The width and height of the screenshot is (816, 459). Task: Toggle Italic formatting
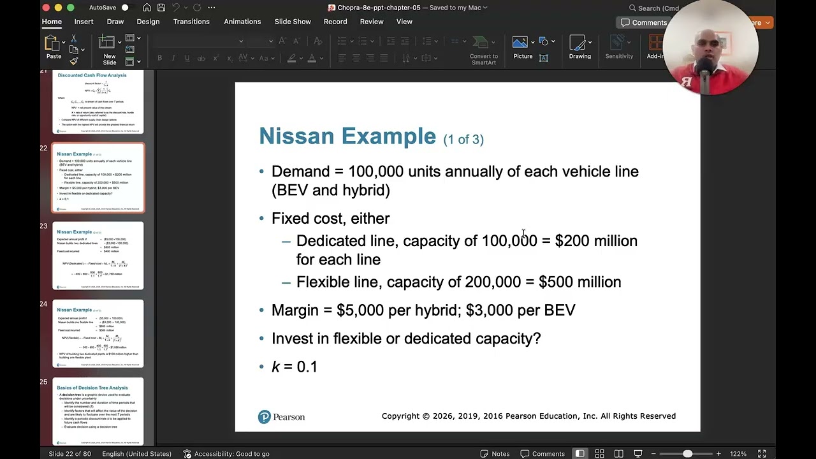(173, 58)
